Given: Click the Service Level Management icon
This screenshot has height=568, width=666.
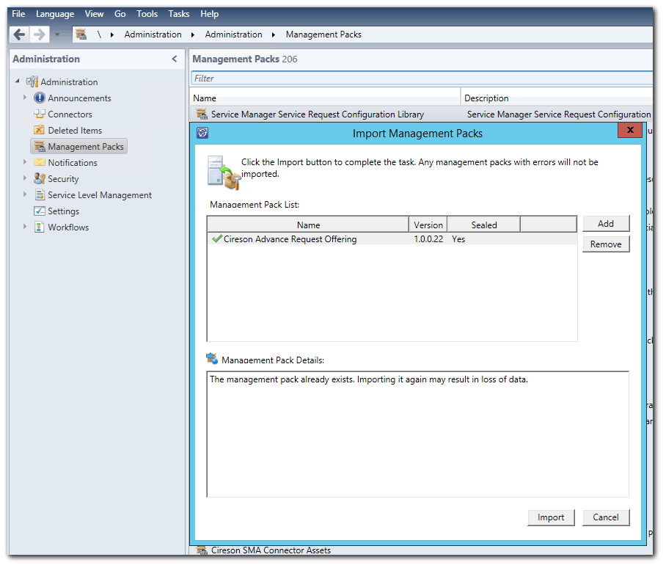Looking at the screenshot, I should [x=40, y=194].
